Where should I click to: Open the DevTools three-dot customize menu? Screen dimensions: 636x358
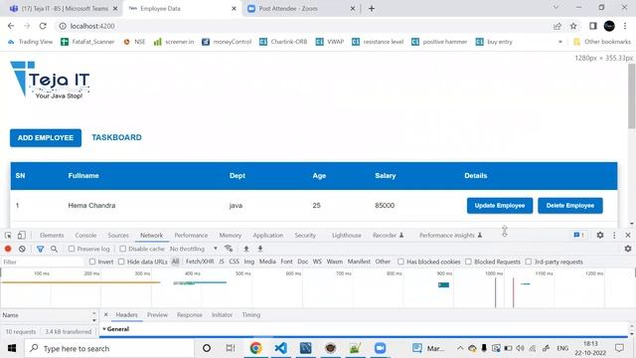(614, 235)
